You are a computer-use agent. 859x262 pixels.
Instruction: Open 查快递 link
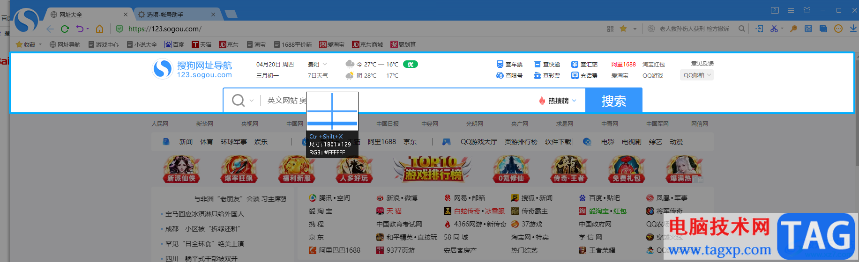[x=547, y=64]
